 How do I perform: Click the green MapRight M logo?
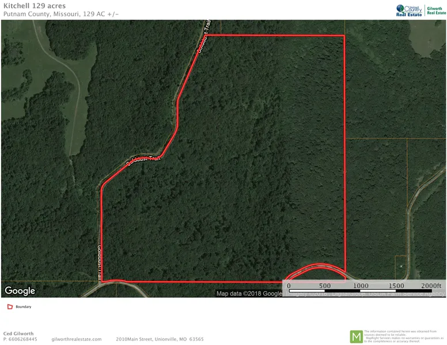coord(357,336)
